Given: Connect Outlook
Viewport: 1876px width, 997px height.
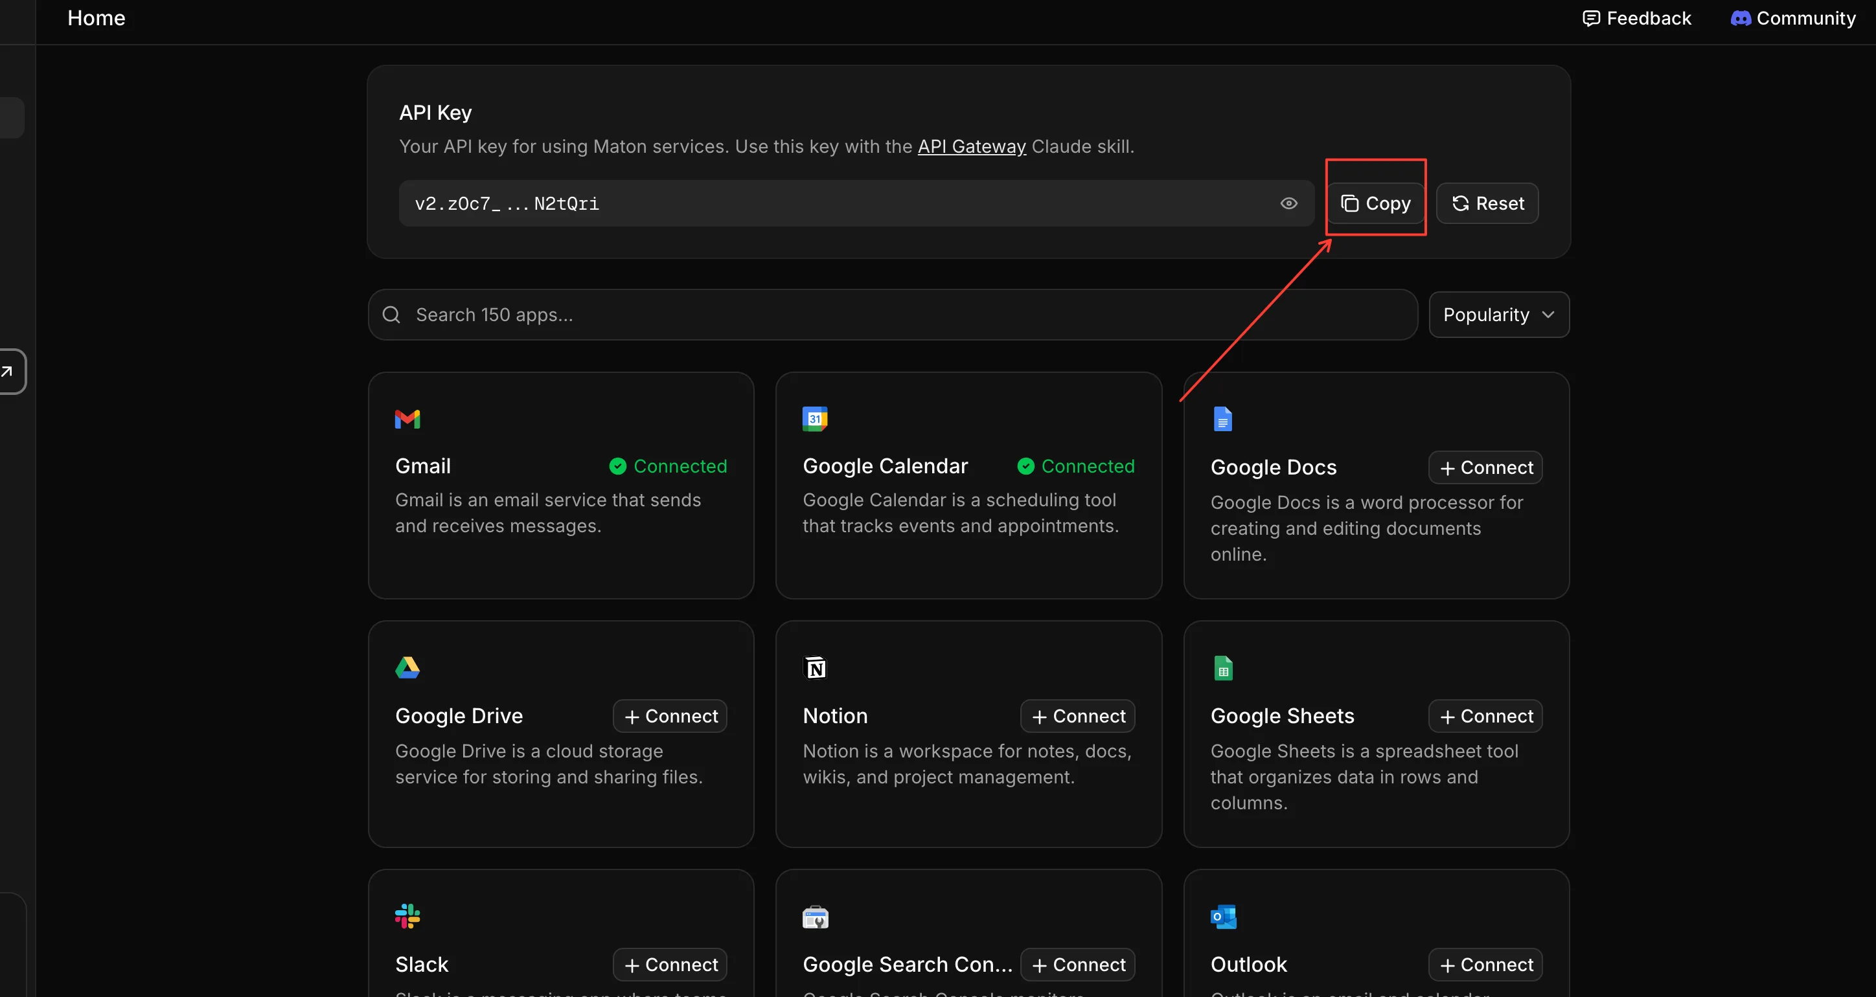Looking at the screenshot, I should (x=1485, y=964).
